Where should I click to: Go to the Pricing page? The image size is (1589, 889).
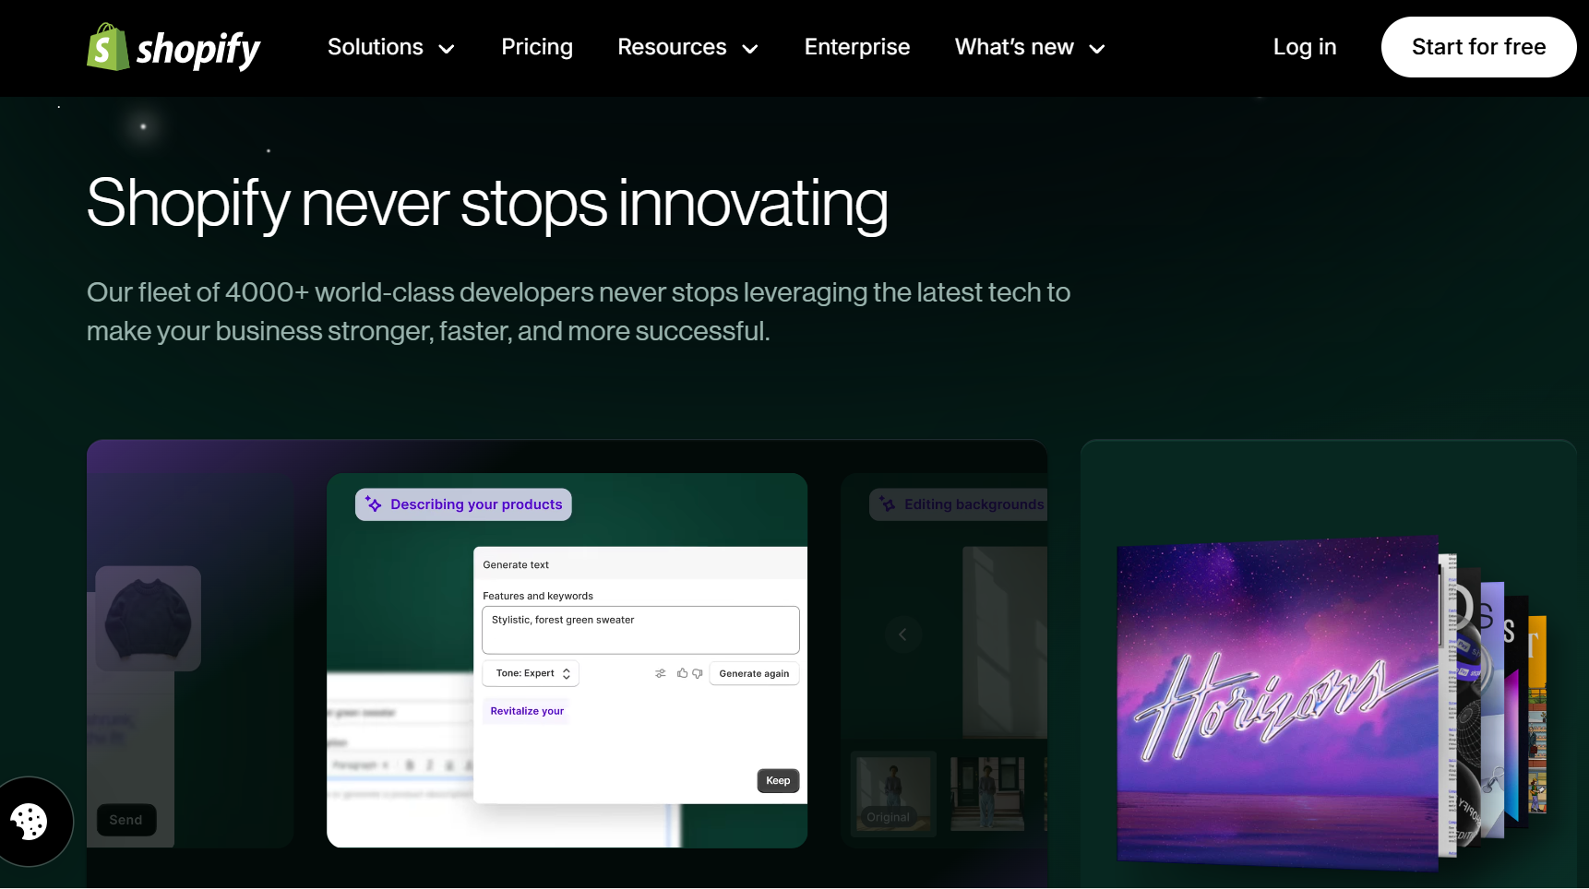pyautogui.click(x=537, y=47)
